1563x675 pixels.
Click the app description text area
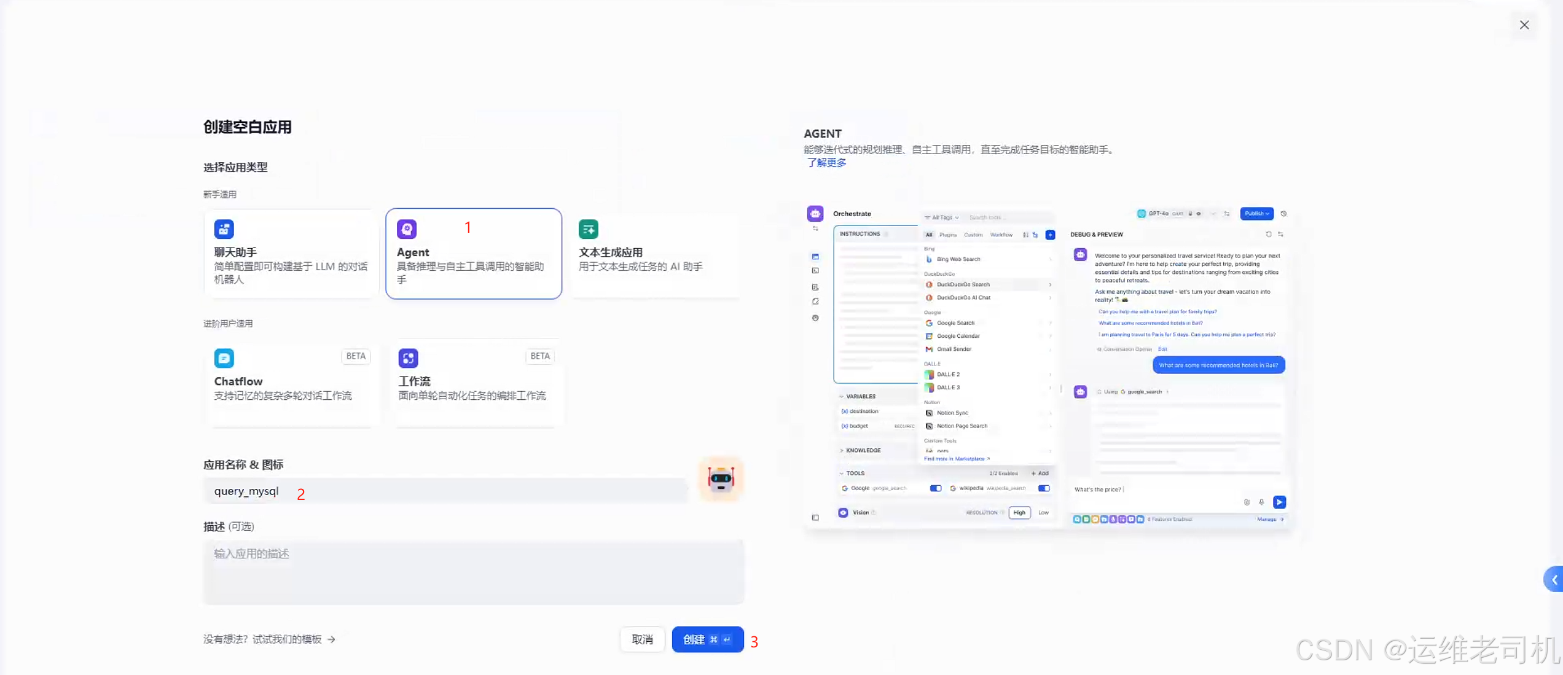click(473, 572)
